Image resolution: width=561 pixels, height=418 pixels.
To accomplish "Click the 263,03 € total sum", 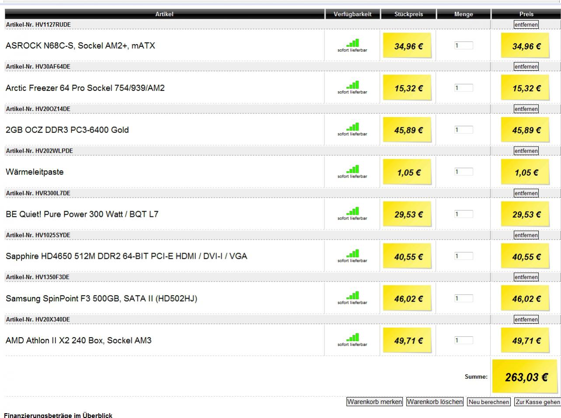I will pyautogui.click(x=526, y=377).
